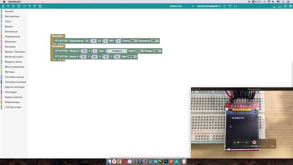Image resolution: width=293 pixels, height=165 pixels.
Task: Click the new file toolbar icon
Action: coord(8,6)
